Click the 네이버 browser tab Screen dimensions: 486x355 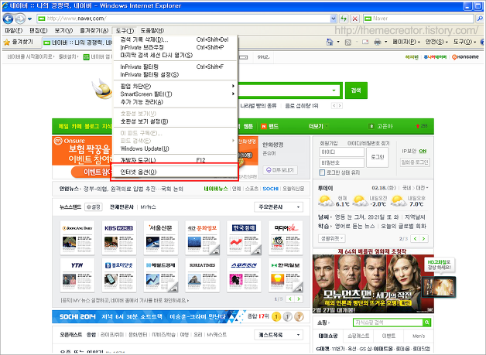77,43
